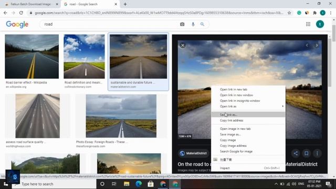Open Task View on taskbar

pos(114,184)
